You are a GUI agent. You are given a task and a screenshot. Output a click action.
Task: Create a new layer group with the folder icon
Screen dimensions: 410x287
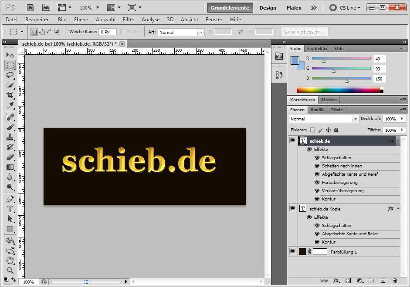point(371,280)
